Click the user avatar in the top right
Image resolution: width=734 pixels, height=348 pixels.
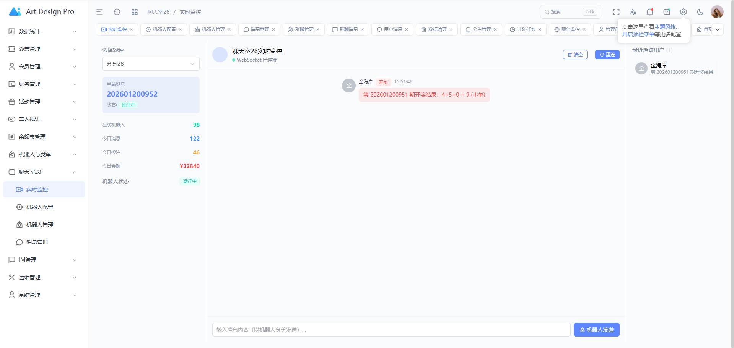(x=717, y=12)
